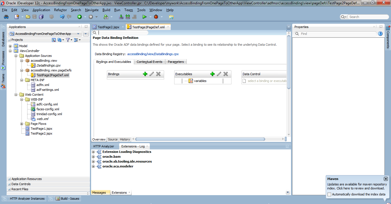Add a new Binding with the green plus
Screen dimensions: 391x204
[145, 74]
